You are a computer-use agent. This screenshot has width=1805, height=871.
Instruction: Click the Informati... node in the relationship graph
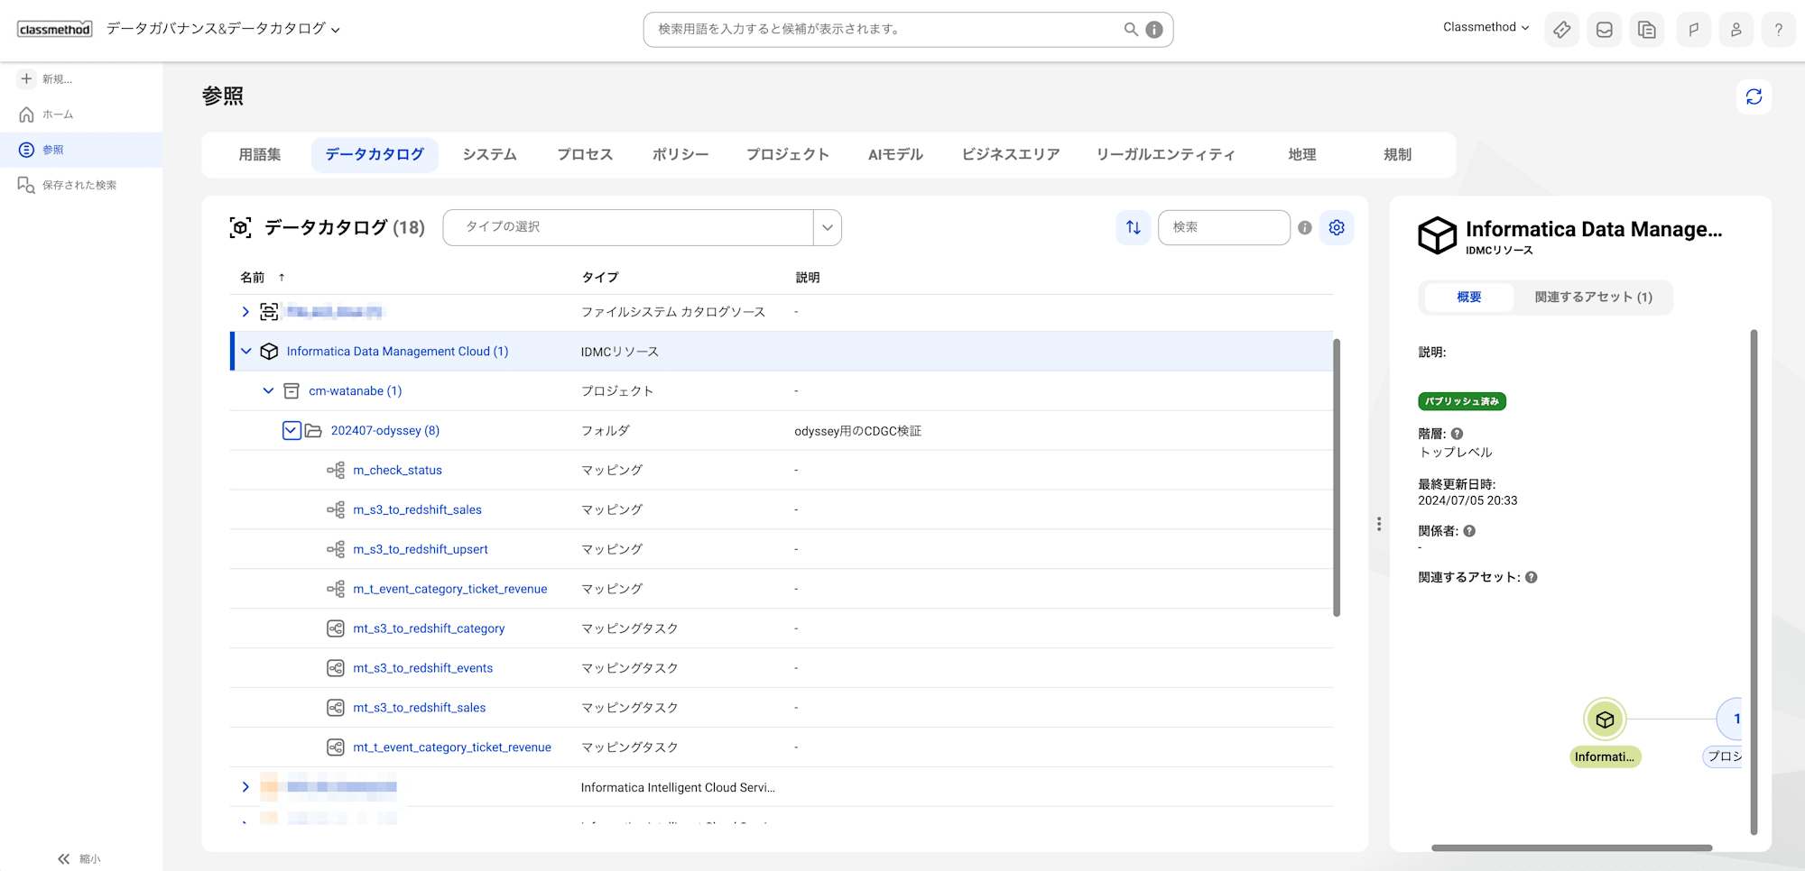click(1605, 720)
